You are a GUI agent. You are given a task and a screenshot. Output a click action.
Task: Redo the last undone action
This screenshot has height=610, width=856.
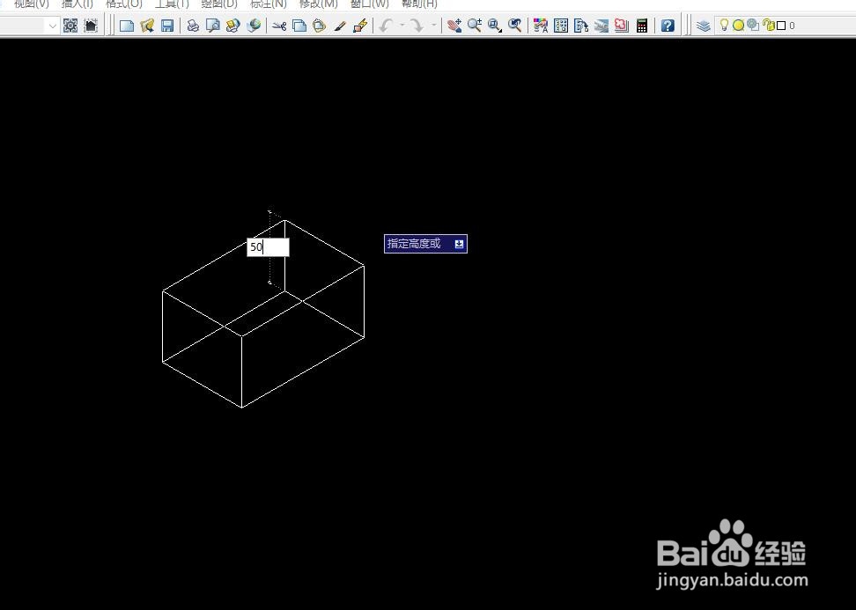417,26
